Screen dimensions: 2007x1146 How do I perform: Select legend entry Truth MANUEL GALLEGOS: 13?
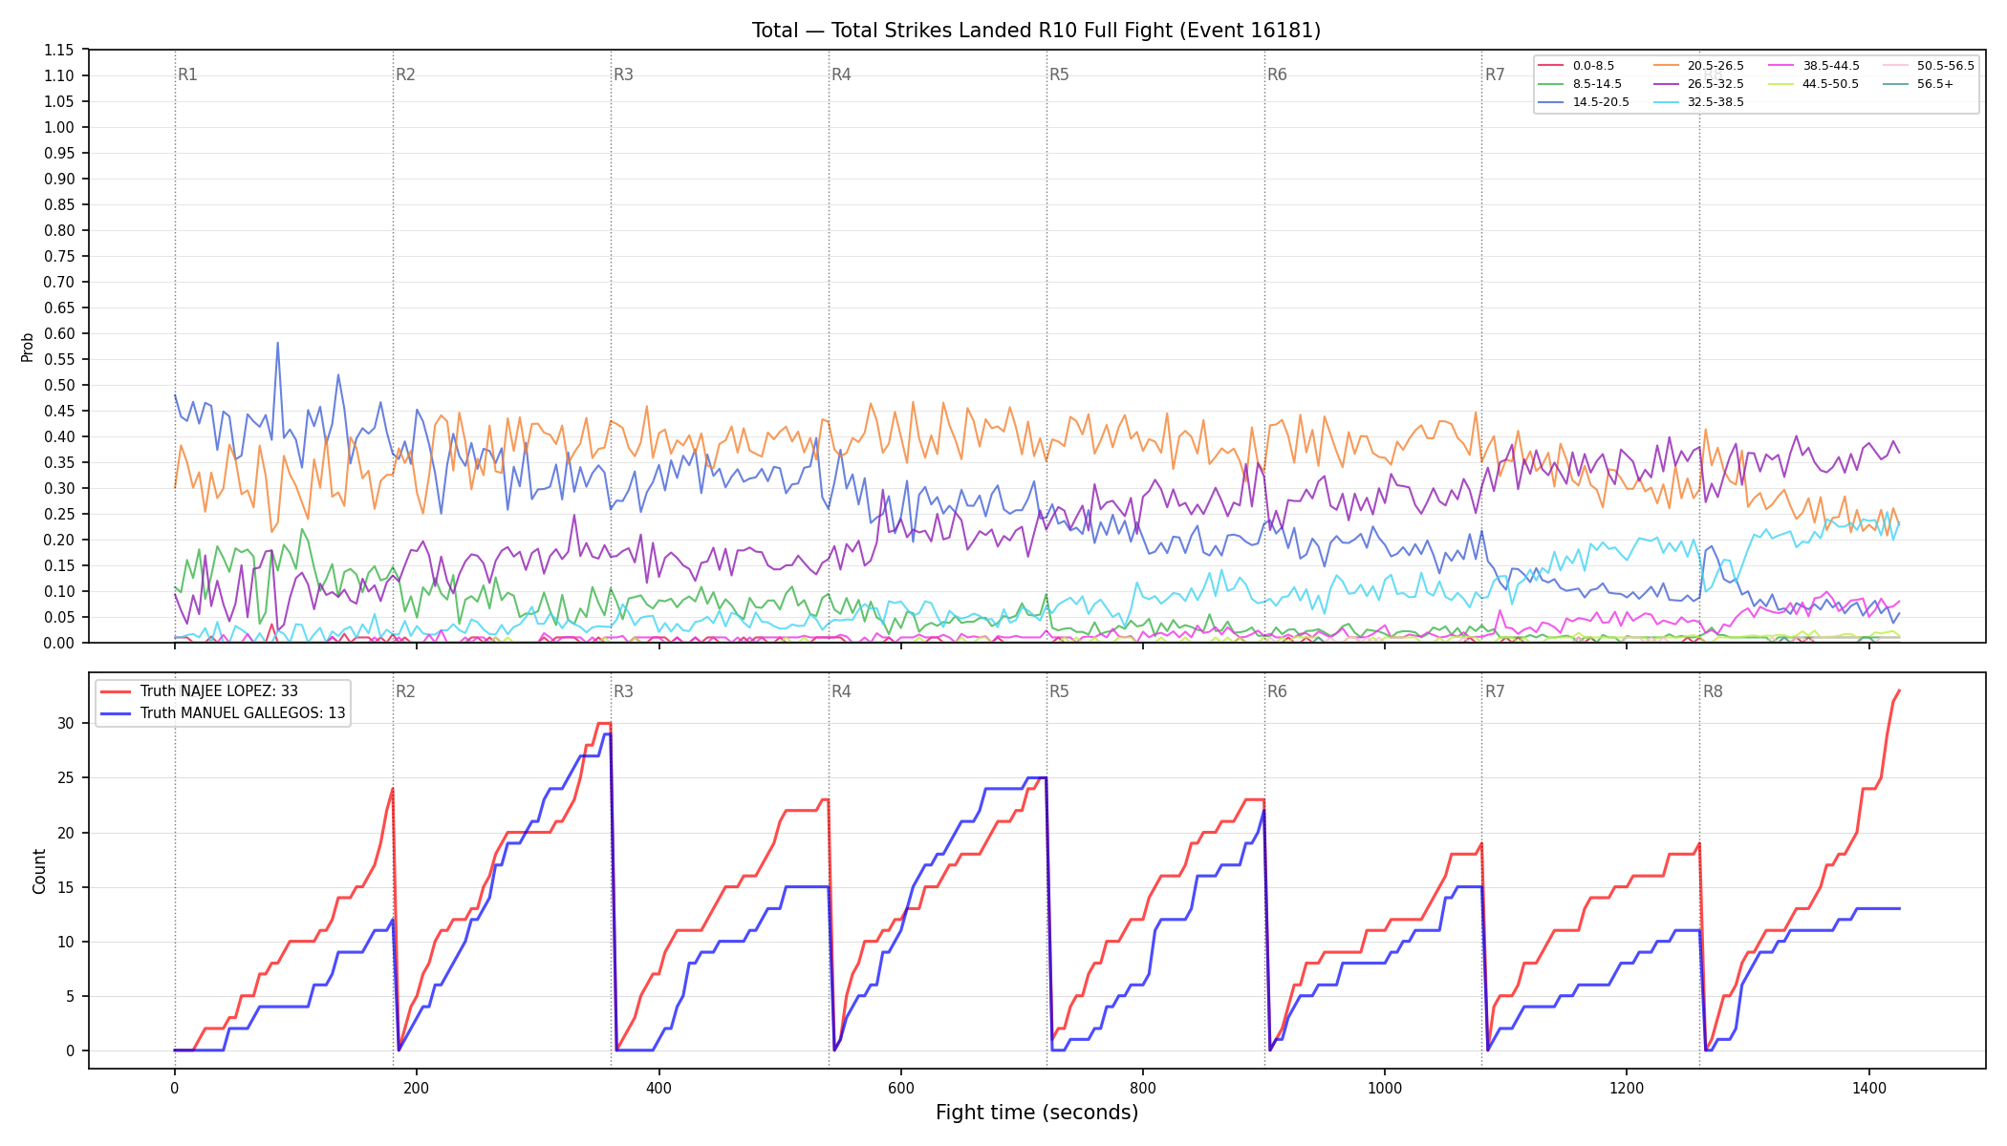pos(223,713)
